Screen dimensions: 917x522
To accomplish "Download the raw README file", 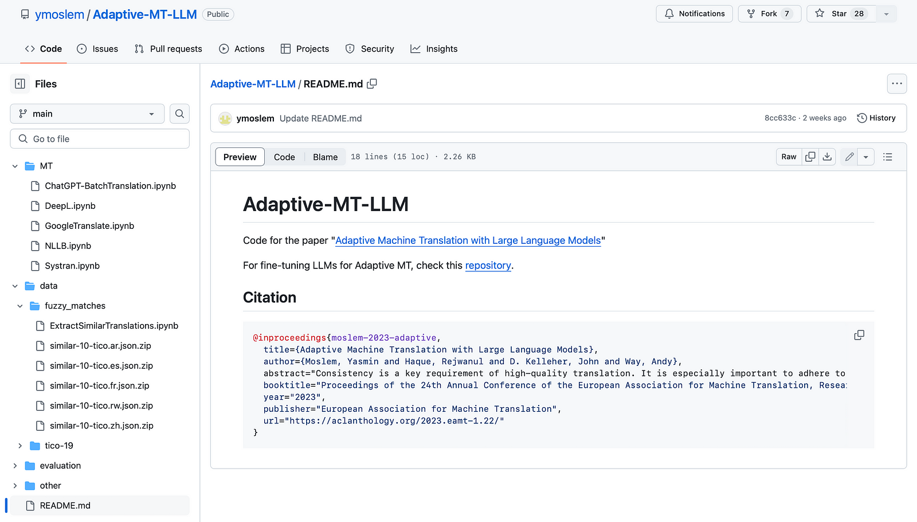I will click(827, 157).
